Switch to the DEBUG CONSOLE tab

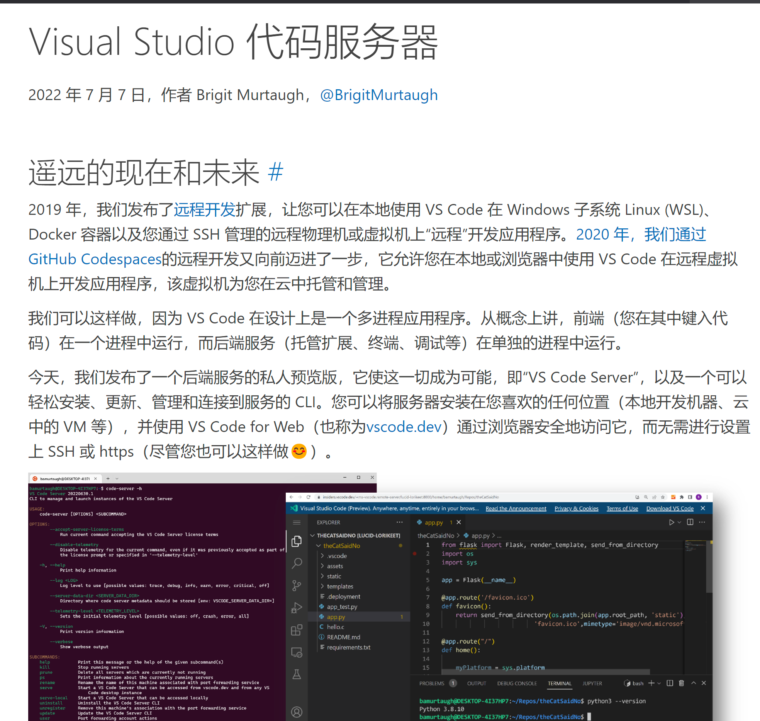pyautogui.click(x=517, y=684)
